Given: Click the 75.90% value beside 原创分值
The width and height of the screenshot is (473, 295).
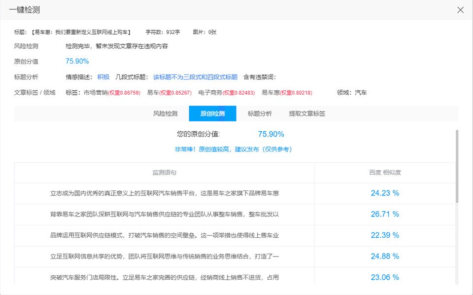Looking at the screenshot, I should pyautogui.click(x=77, y=61).
